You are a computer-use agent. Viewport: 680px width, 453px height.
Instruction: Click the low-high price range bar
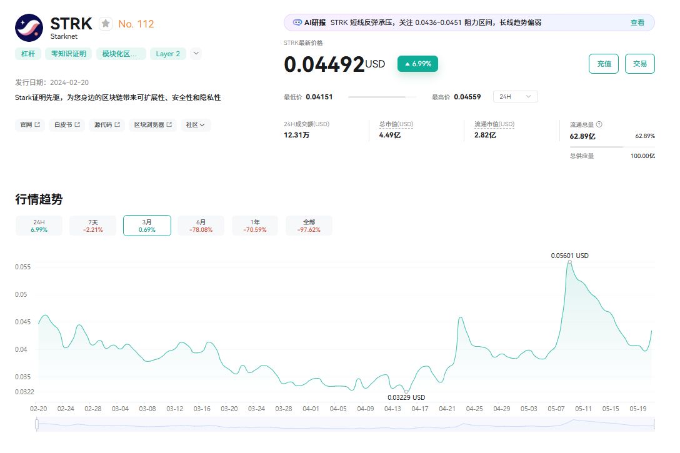tap(382, 97)
